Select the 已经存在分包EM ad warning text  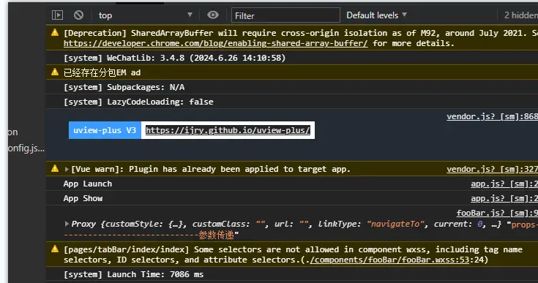pyautogui.click(x=102, y=72)
